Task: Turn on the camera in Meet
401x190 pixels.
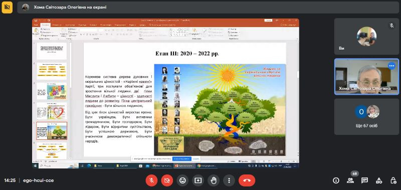Action: click(x=167, y=180)
